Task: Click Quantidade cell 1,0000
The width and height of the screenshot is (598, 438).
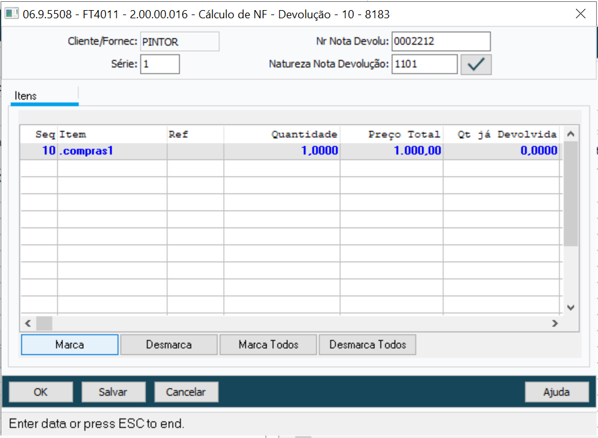Action: tap(282, 151)
